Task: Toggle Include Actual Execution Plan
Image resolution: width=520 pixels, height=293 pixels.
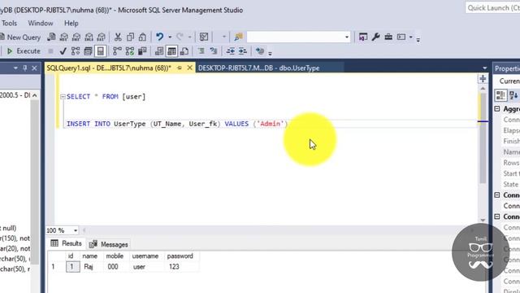Action: coord(117,51)
